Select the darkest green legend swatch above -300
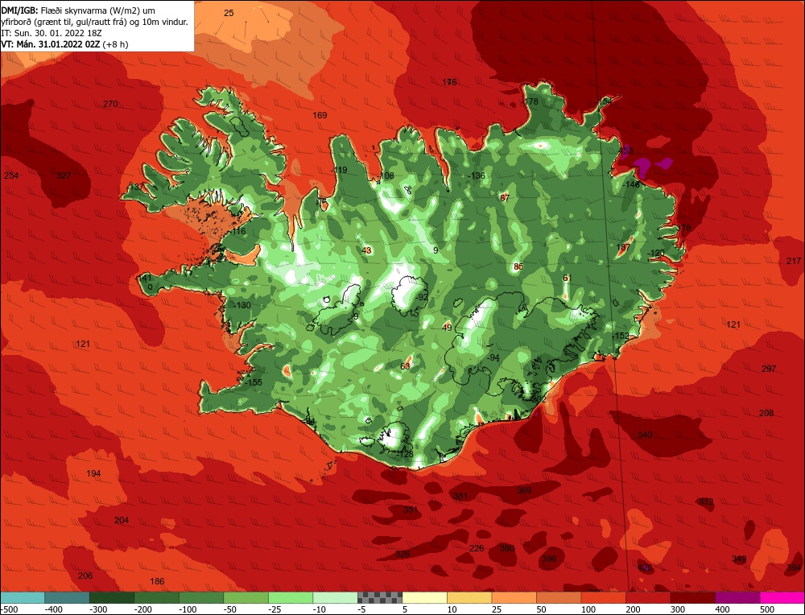Viewport: 805px width, 615px height. click(x=111, y=597)
